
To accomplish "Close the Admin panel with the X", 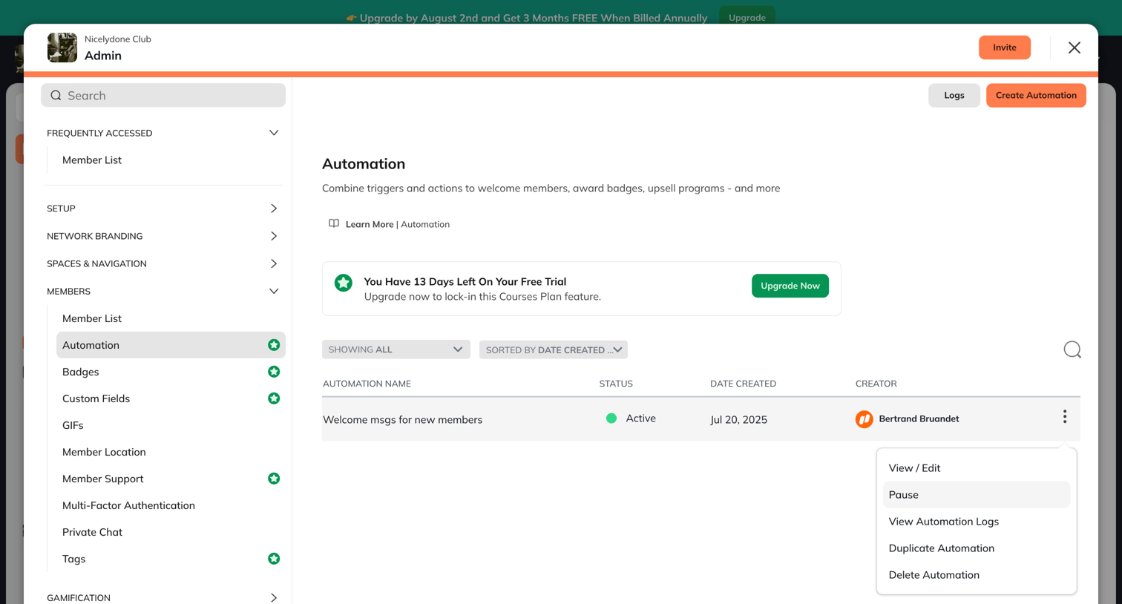I will pos(1074,47).
